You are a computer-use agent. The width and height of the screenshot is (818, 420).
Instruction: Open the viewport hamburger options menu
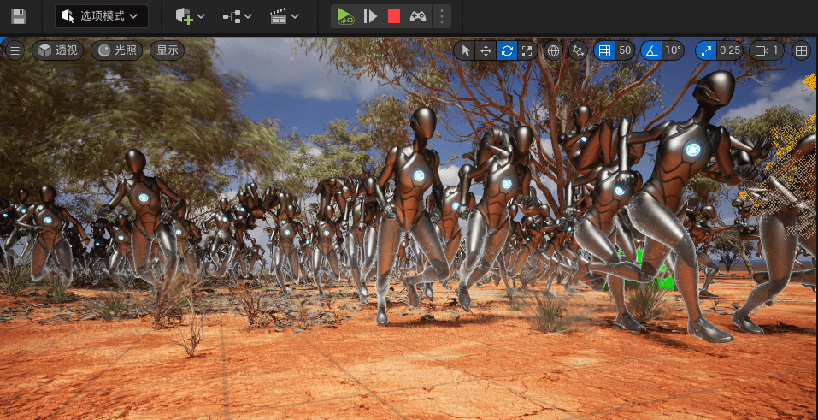point(15,50)
